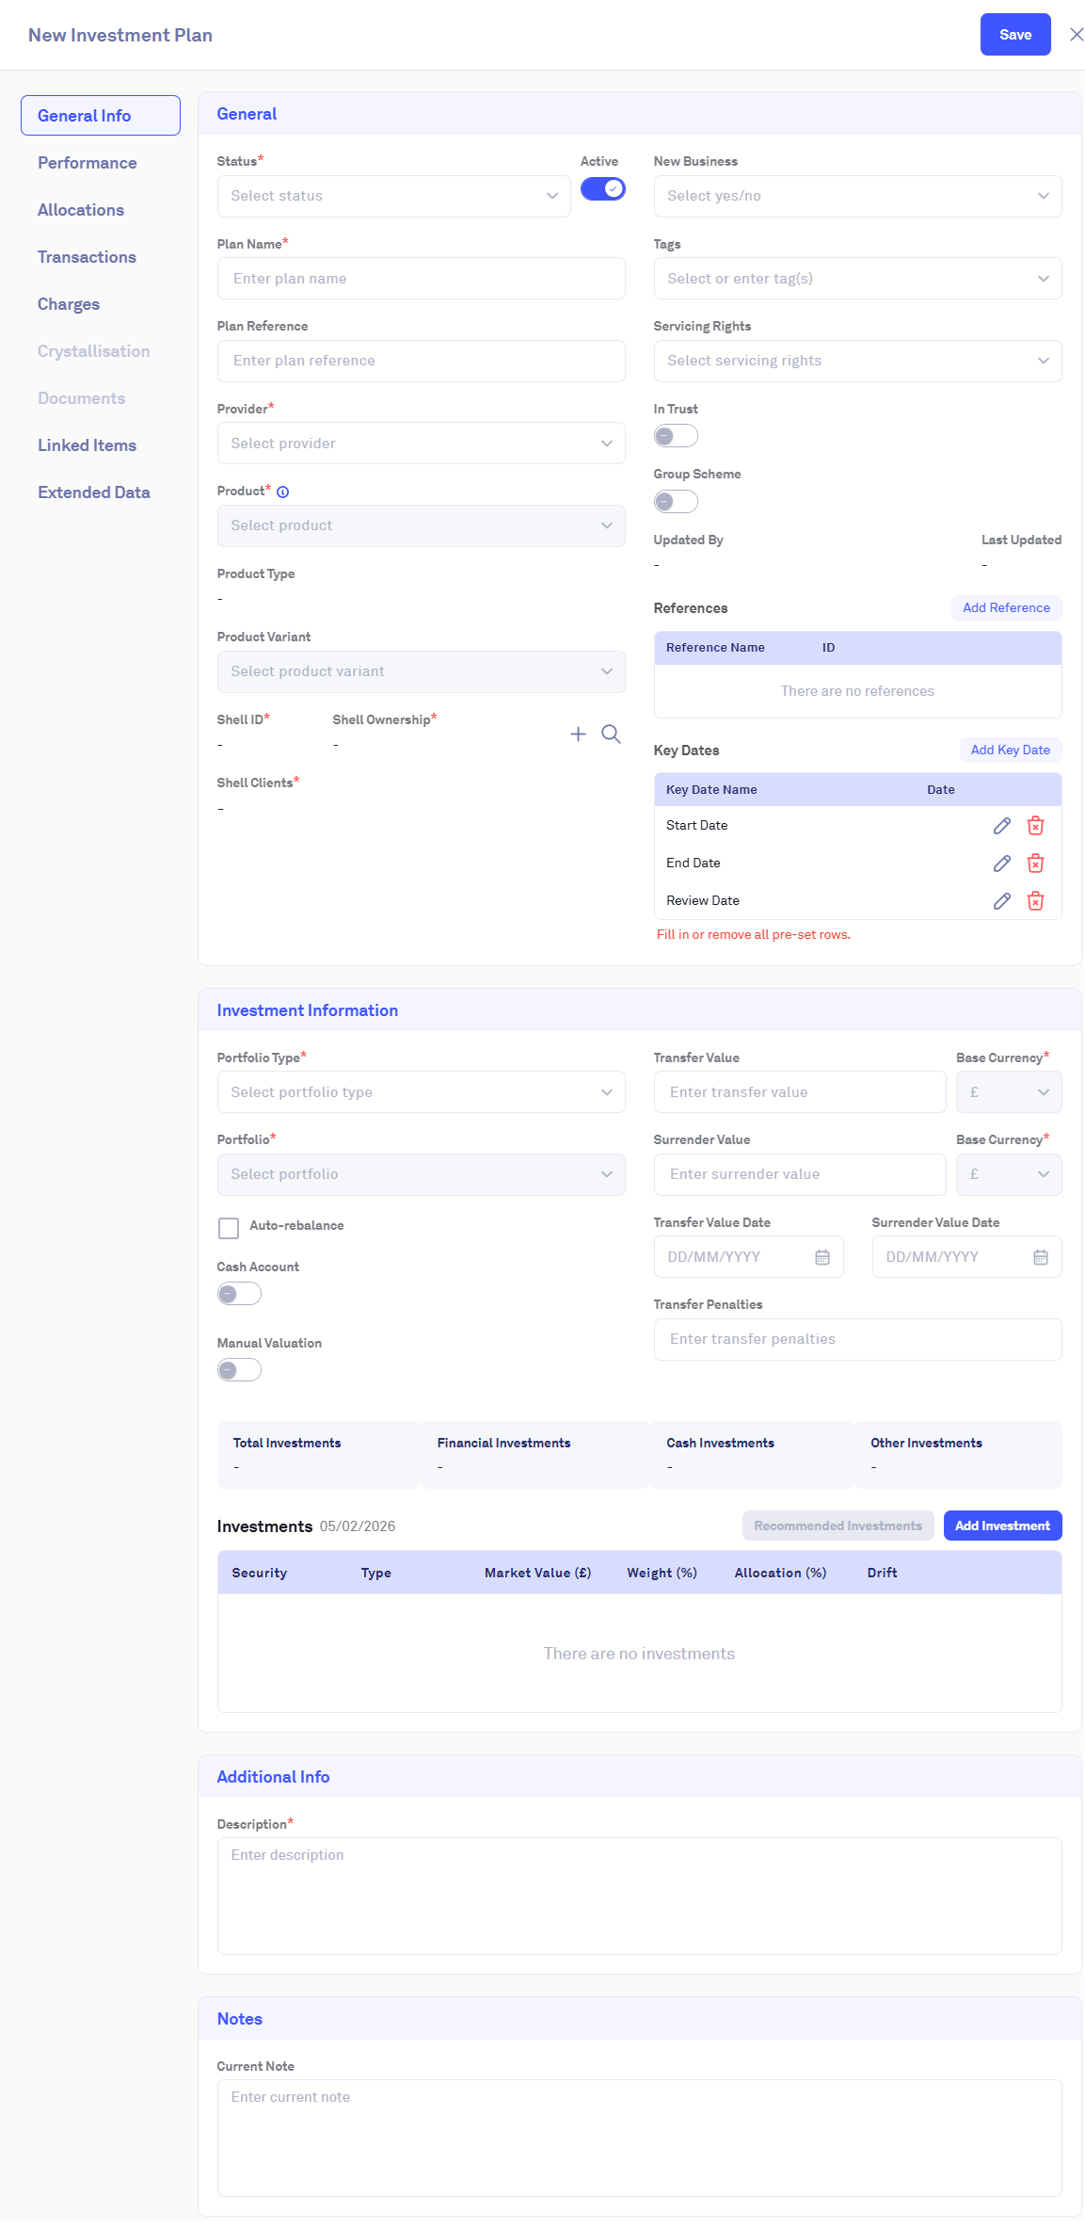Click the Product info icon
1085x2228 pixels.
282,492
